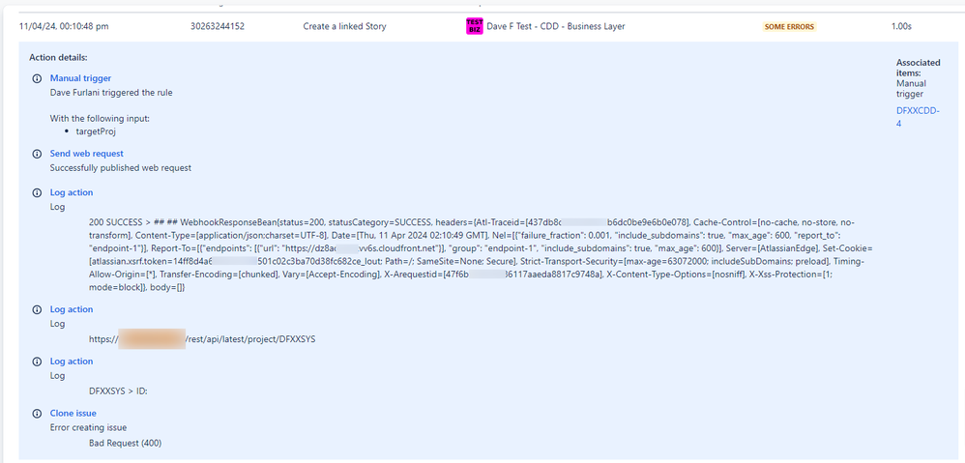
Task: Select the 'Create a linked Story' rule name
Action: 344,26
